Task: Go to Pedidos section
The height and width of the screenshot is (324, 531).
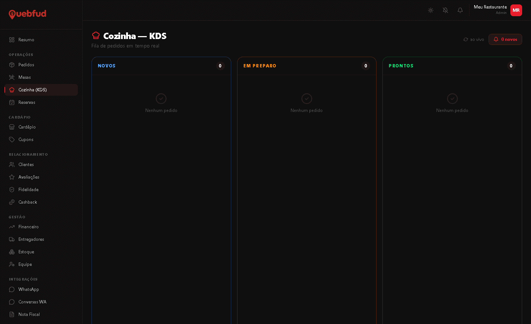Action: point(41,65)
